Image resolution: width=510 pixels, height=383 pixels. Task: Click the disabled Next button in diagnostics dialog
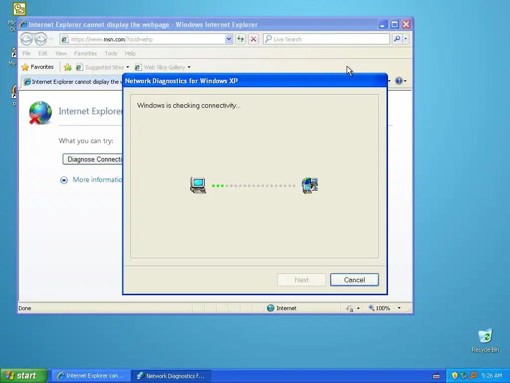coord(301,280)
